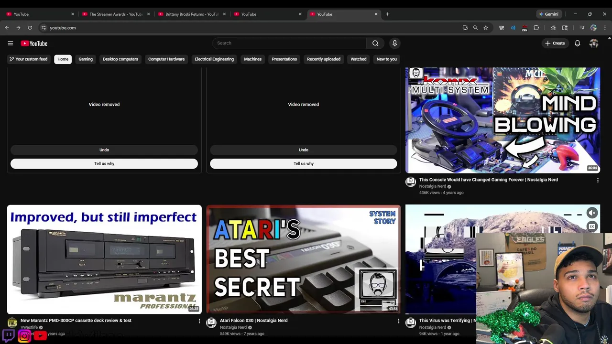Open the Extensions puzzle icon
Screen dimensions: 612x344
536,28
